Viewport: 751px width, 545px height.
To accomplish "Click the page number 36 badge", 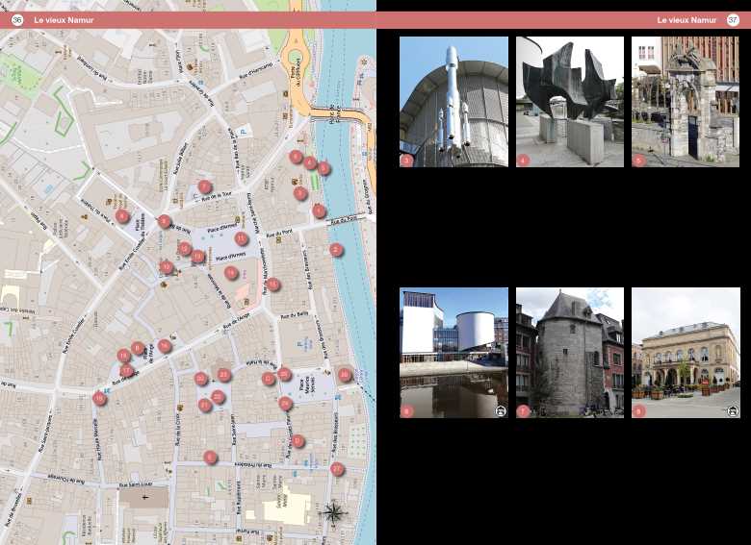I will 17,20.
